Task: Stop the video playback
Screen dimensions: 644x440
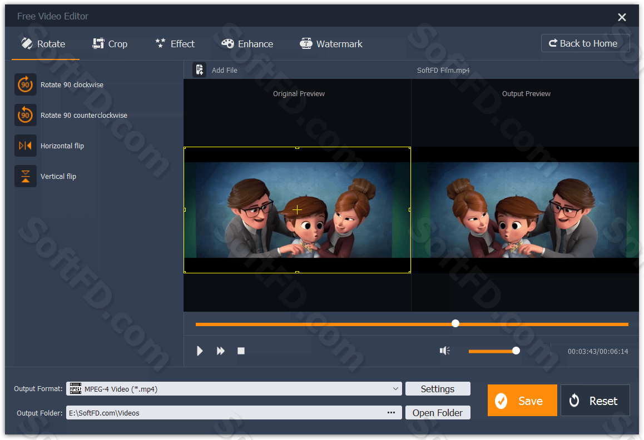Action: coord(241,351)
